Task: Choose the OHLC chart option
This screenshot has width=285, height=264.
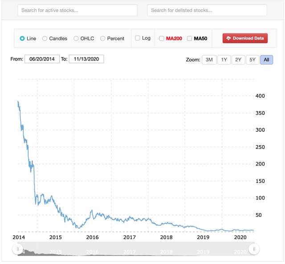Action: pyautogui.click(x=76, y=38)
